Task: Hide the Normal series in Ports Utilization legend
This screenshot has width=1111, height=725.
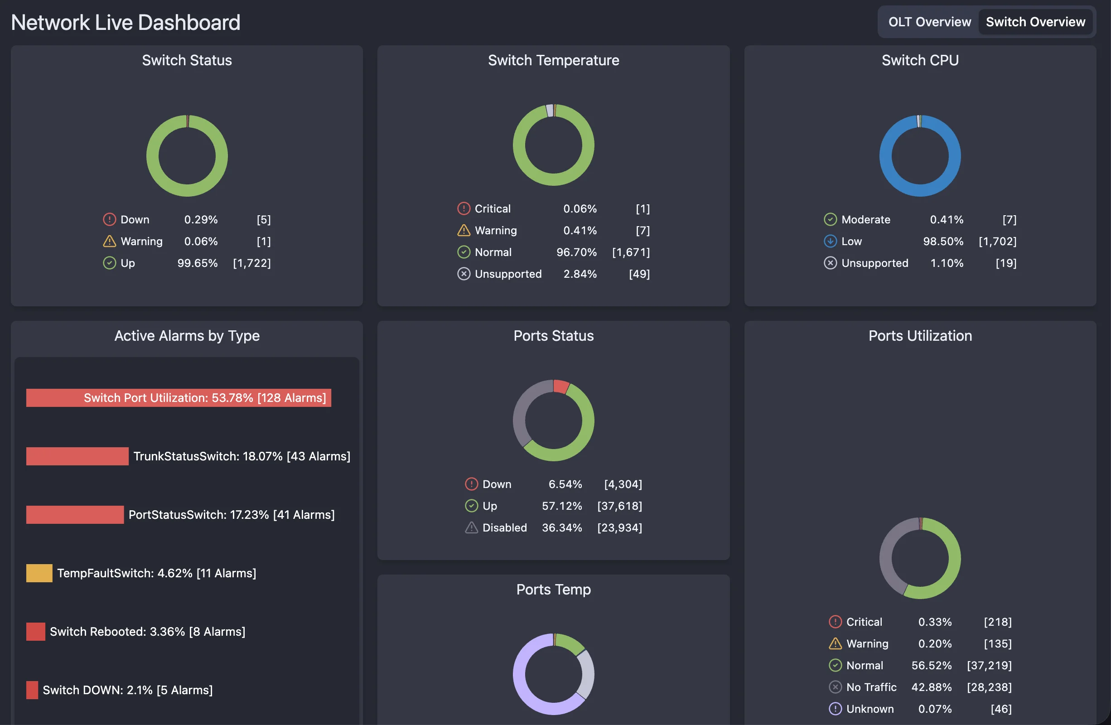Action: (865, 665)
